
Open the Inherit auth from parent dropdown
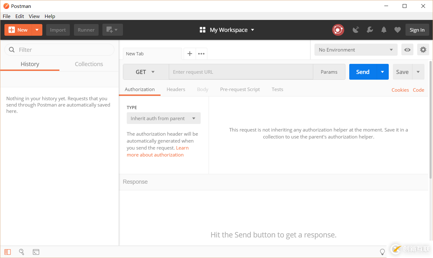[x=163, y=119]
